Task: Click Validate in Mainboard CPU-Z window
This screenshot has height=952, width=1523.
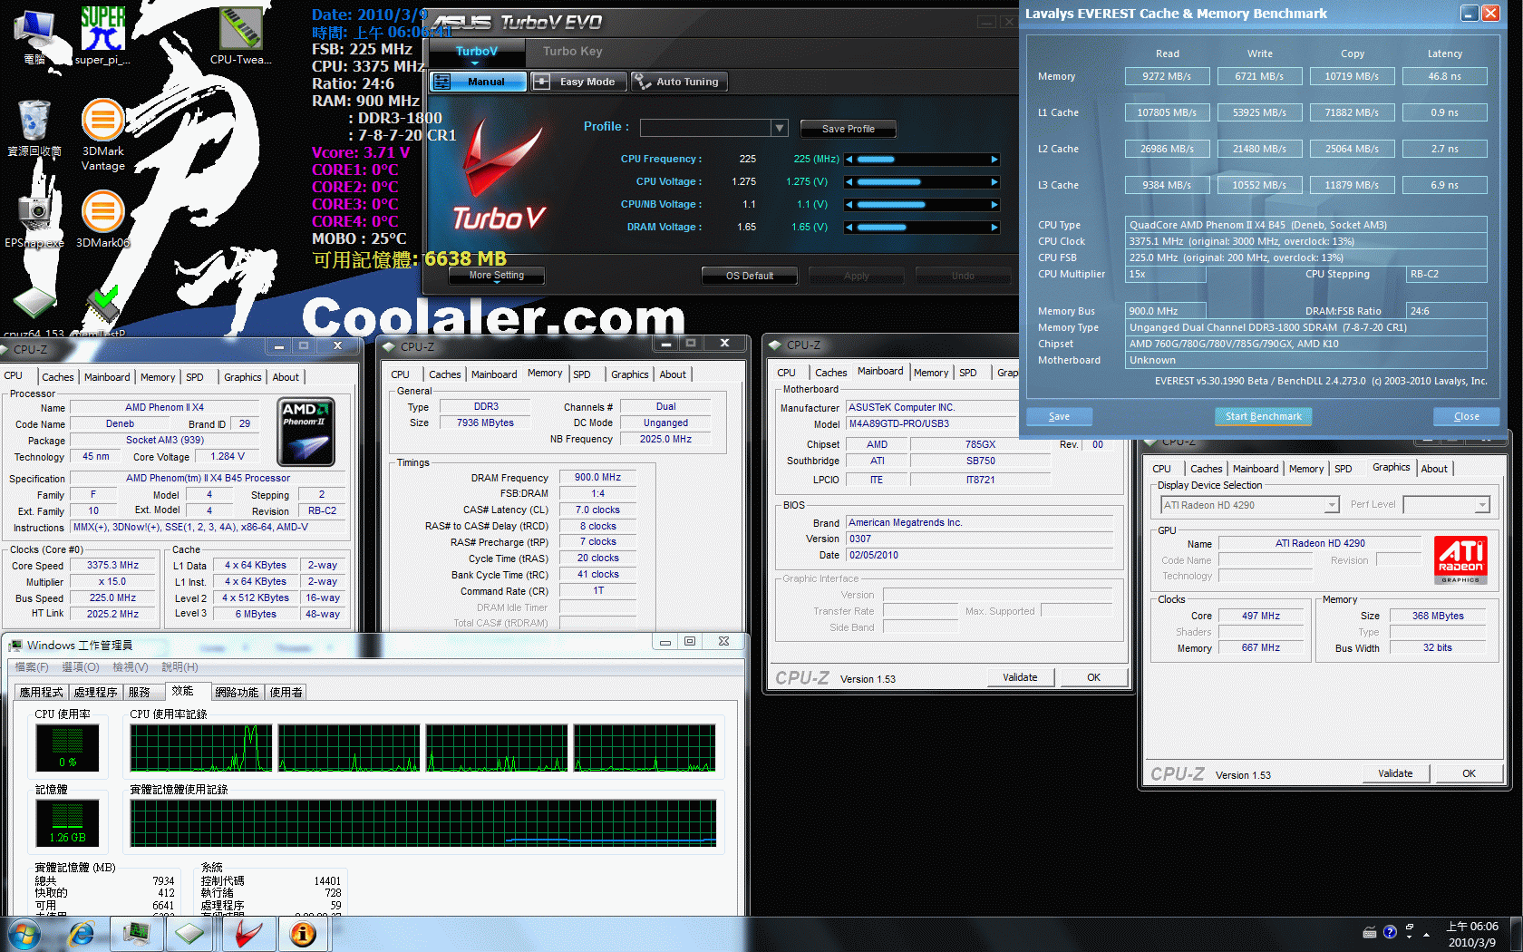Action: pyautogui.click(x=1020, y=677)
